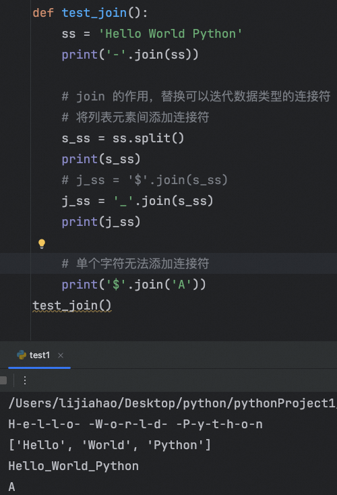Click the s_ss = ss.split() line
The image size is (337, 495).
click(x=123, y=138)
